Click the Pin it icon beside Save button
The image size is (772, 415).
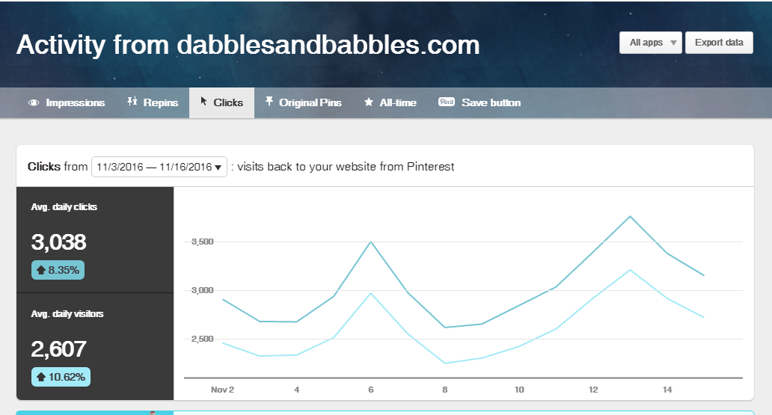pos(447,102)
